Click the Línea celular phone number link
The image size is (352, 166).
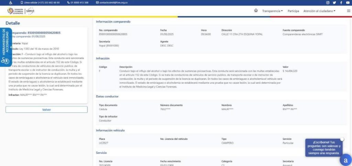pos(40,2)
